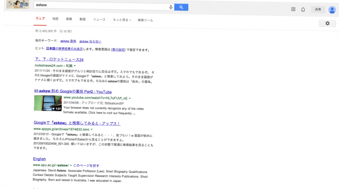Expand arrow next to youtube.com/watch URL

(x=130, y=98)
